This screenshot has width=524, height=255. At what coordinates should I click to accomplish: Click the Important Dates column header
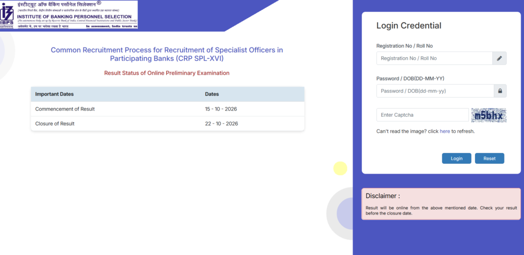54,94
